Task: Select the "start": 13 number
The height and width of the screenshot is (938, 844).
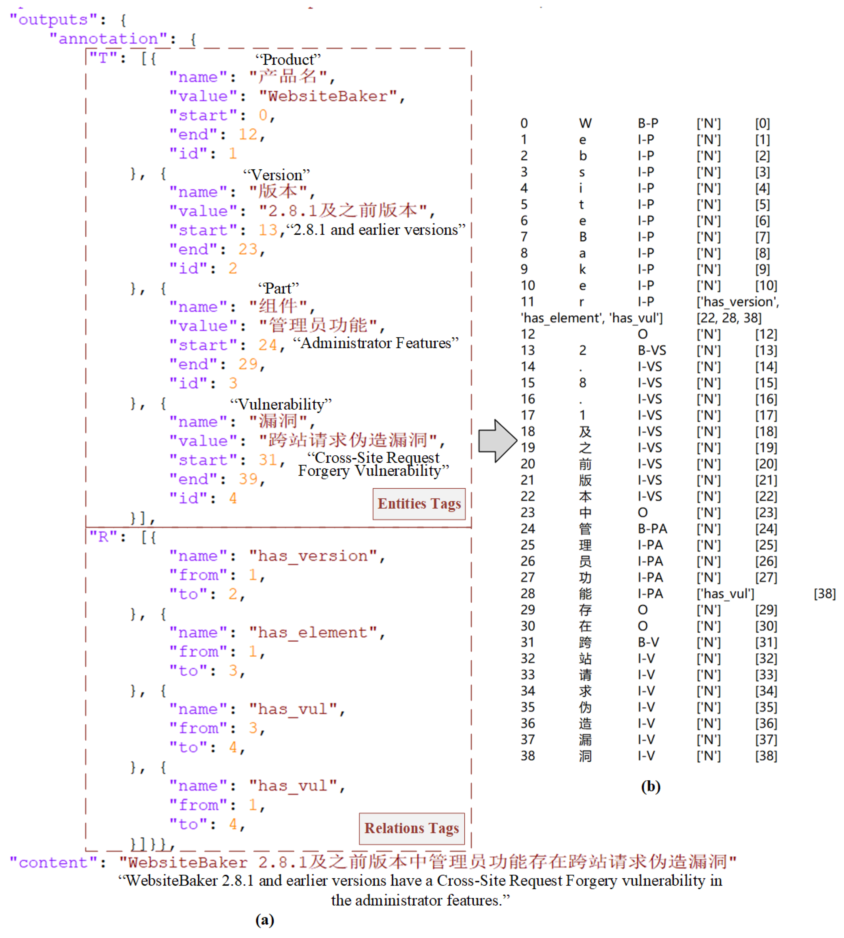Action: point(267,230)
